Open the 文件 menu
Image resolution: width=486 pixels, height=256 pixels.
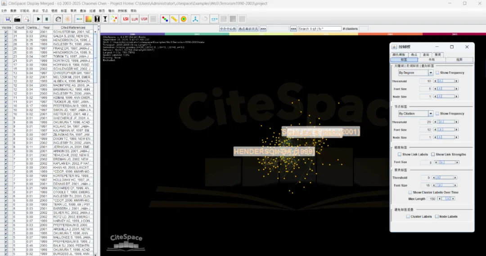[4, 11]
